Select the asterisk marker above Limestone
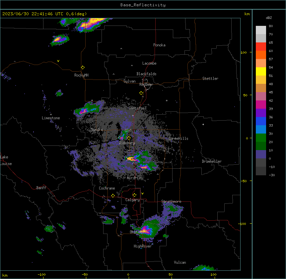The width and height of the screenshot is (286, 279). (x=51, y=115)
